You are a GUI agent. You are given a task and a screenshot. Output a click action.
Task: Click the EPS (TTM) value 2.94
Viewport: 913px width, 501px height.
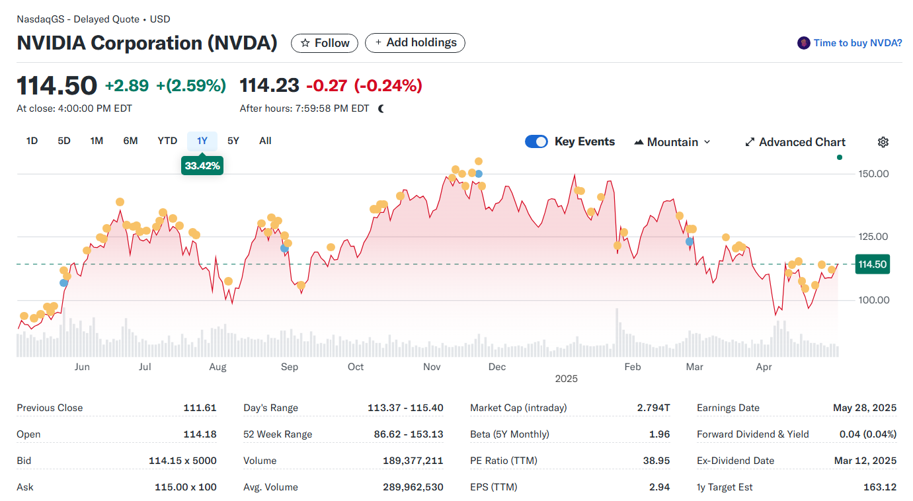[660, 487]
